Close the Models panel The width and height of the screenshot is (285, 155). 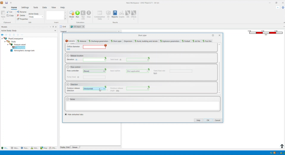[56, 27]
